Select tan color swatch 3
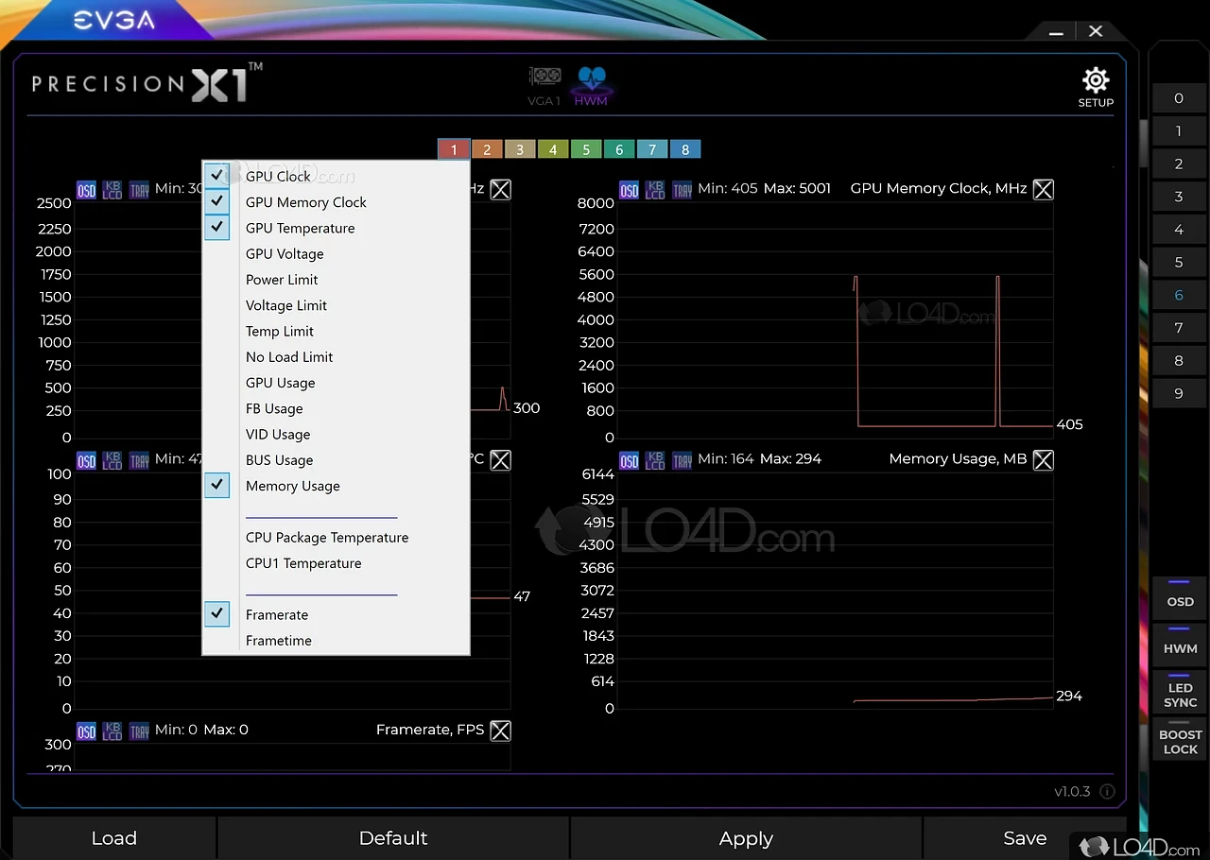 pyautogui.click(x=520, y=149)
